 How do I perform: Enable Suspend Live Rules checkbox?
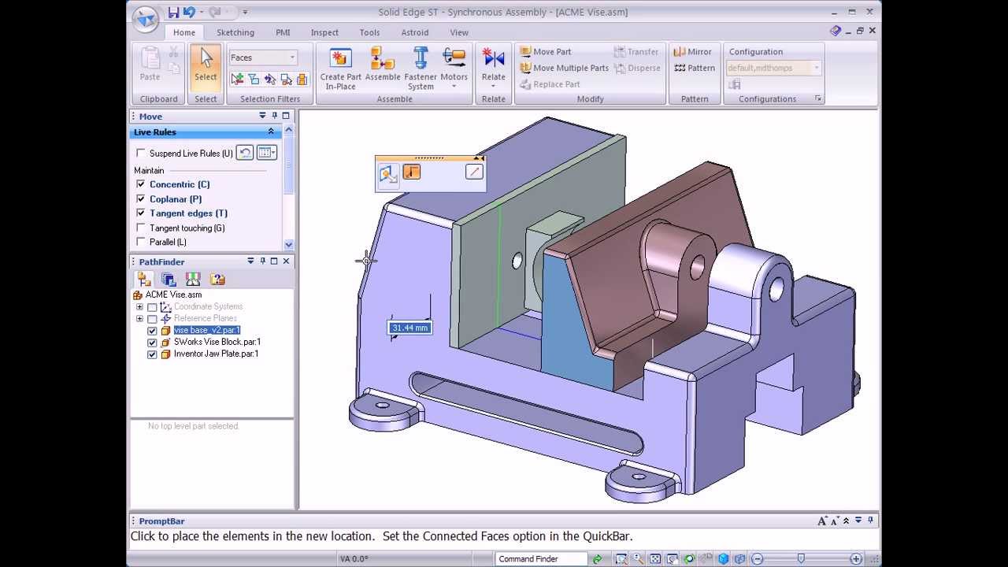(142, 154)
